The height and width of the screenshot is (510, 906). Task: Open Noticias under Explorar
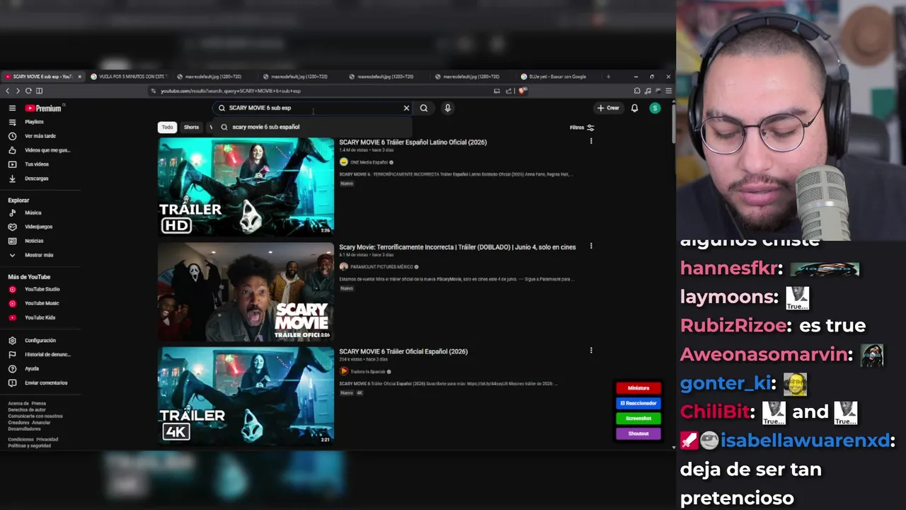[x=34, y=241]
